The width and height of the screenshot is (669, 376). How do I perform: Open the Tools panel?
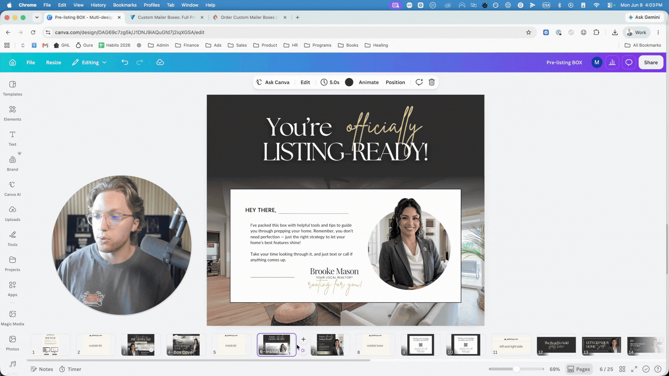tap(13, 239)
